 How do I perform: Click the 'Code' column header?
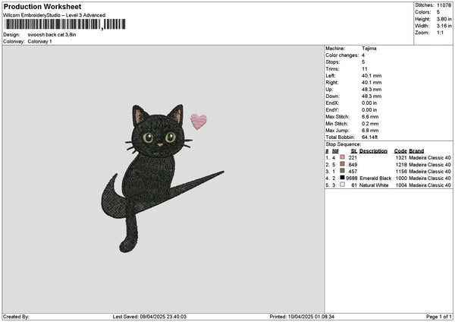point(400,151)
